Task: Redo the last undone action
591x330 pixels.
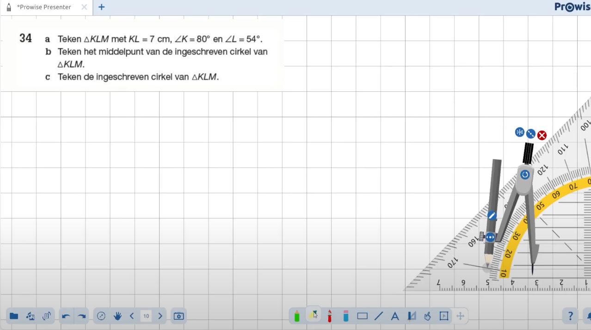Action: (x=82, y=316)
